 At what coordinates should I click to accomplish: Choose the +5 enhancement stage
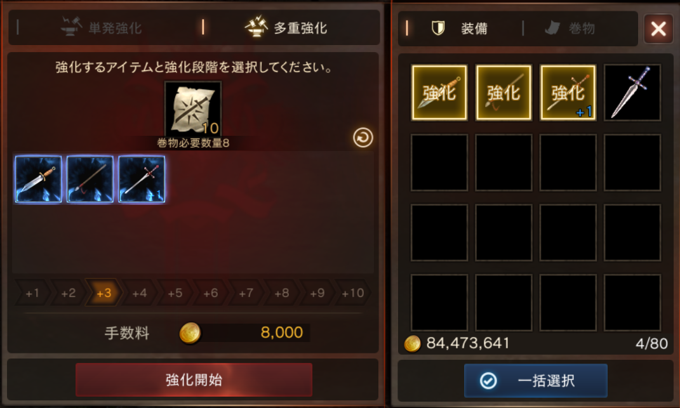(175, 293)
